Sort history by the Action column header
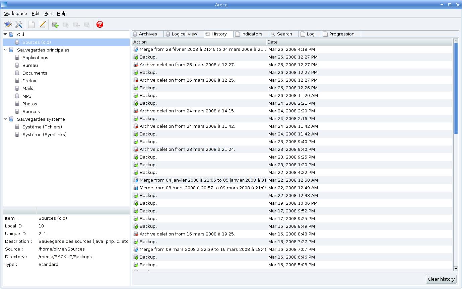Image resolution: width=462 pixels, height=289 pixels. pyautogui.click(x=199, y=42)
